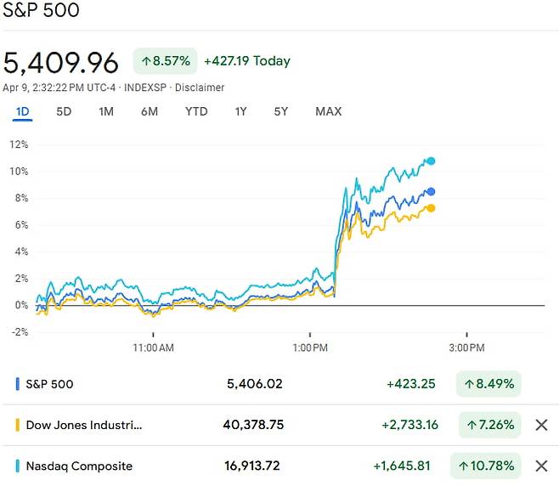The width and height of the screenshot is (559, 486).
Task: Open the 5Y chart range
Action: click(281, 111)
